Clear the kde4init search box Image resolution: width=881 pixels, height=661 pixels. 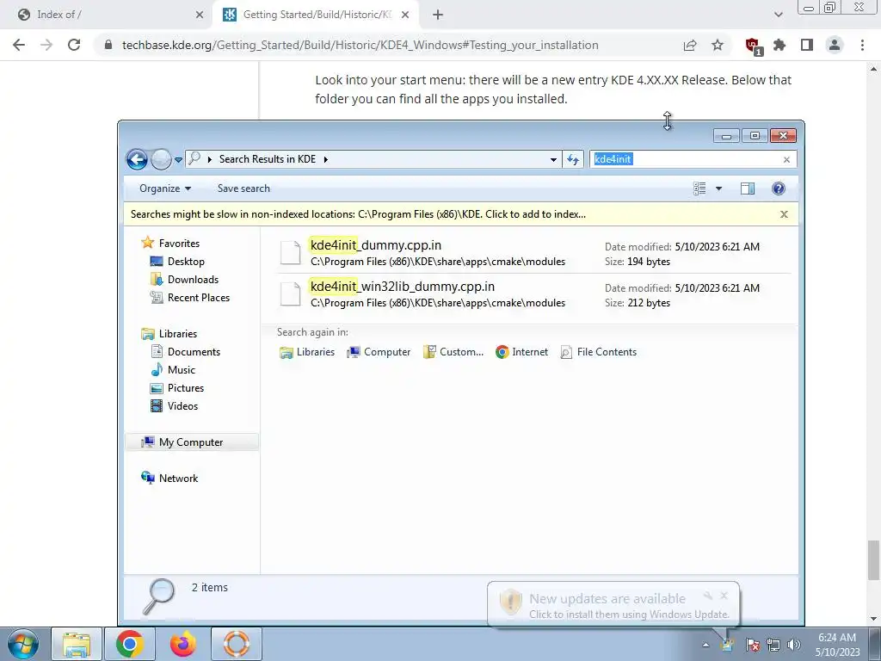786,159
